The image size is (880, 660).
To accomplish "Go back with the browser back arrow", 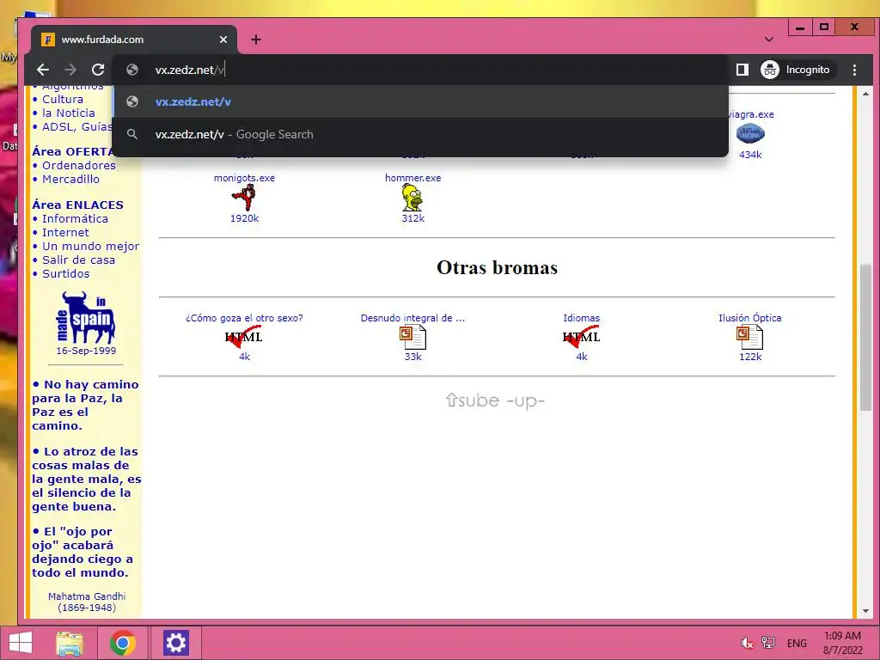I will 43,70.
